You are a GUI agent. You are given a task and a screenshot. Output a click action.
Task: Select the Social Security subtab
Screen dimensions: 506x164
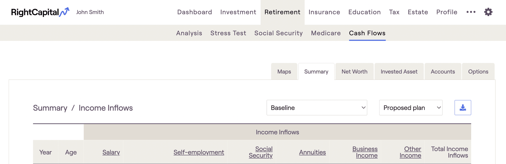[x=278, y=33]
